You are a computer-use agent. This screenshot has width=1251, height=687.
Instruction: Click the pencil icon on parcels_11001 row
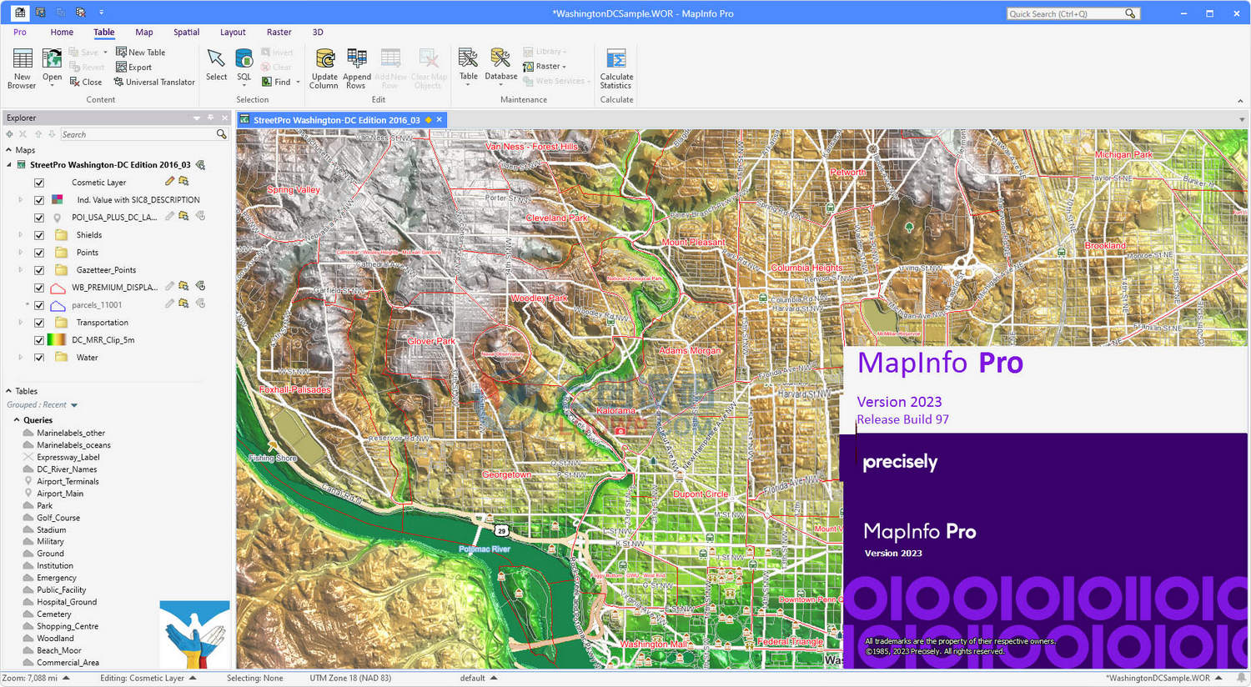click(169, 303)
